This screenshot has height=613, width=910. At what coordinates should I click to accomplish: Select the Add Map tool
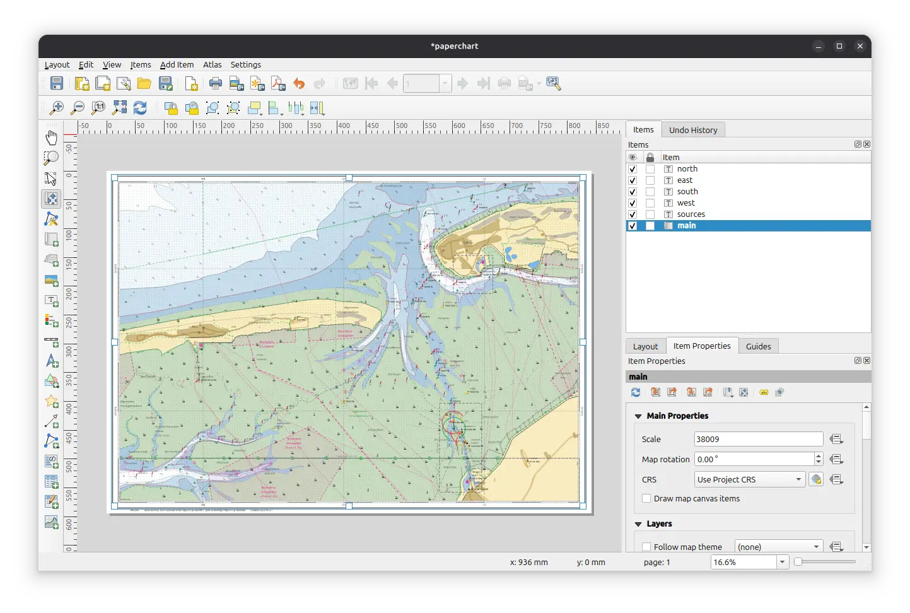click(x=52, y=240)
